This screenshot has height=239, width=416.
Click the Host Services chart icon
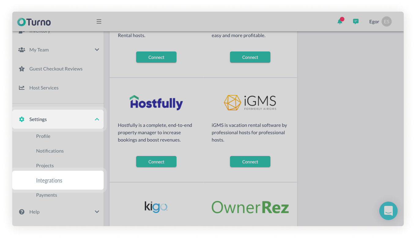22,88
